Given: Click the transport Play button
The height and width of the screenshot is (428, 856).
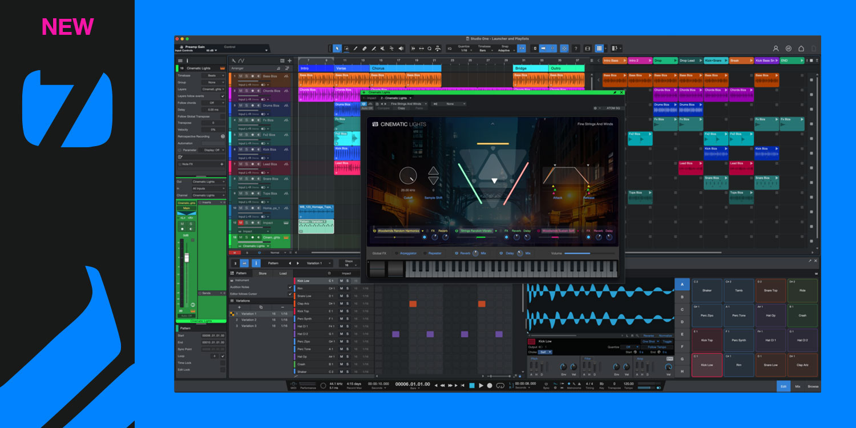Looking at the screenshot, I should (x=481, y=386).
